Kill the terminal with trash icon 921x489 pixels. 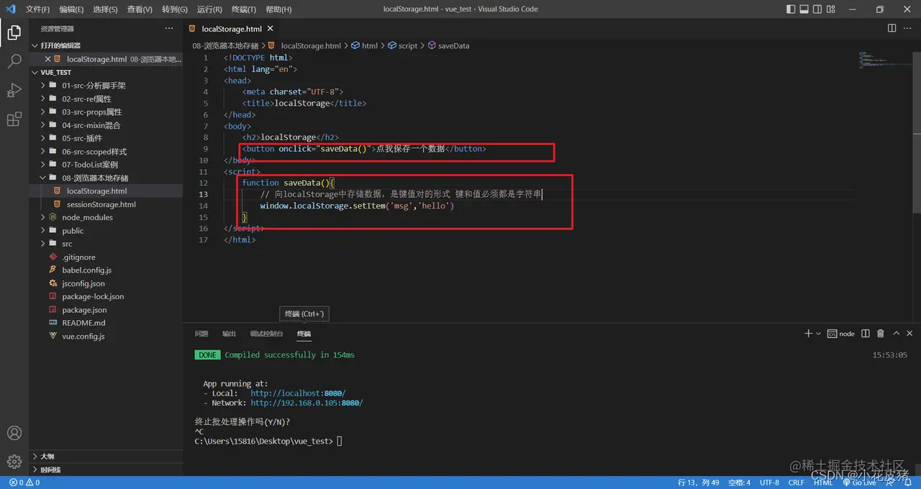click(x=880, y=334)
